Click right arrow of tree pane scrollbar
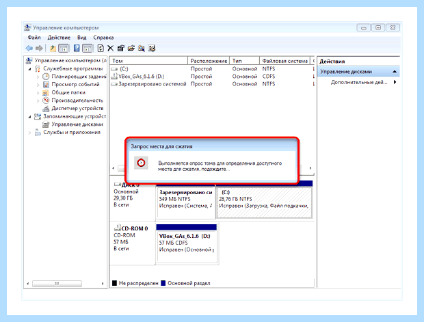The width and height of the screenshot is (424, 322). click(x=103, y=283)
